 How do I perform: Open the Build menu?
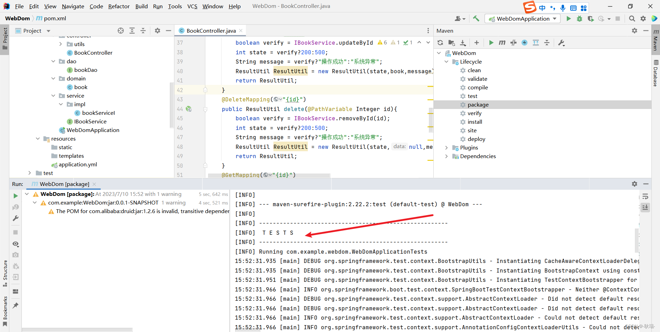coord(141,6)
